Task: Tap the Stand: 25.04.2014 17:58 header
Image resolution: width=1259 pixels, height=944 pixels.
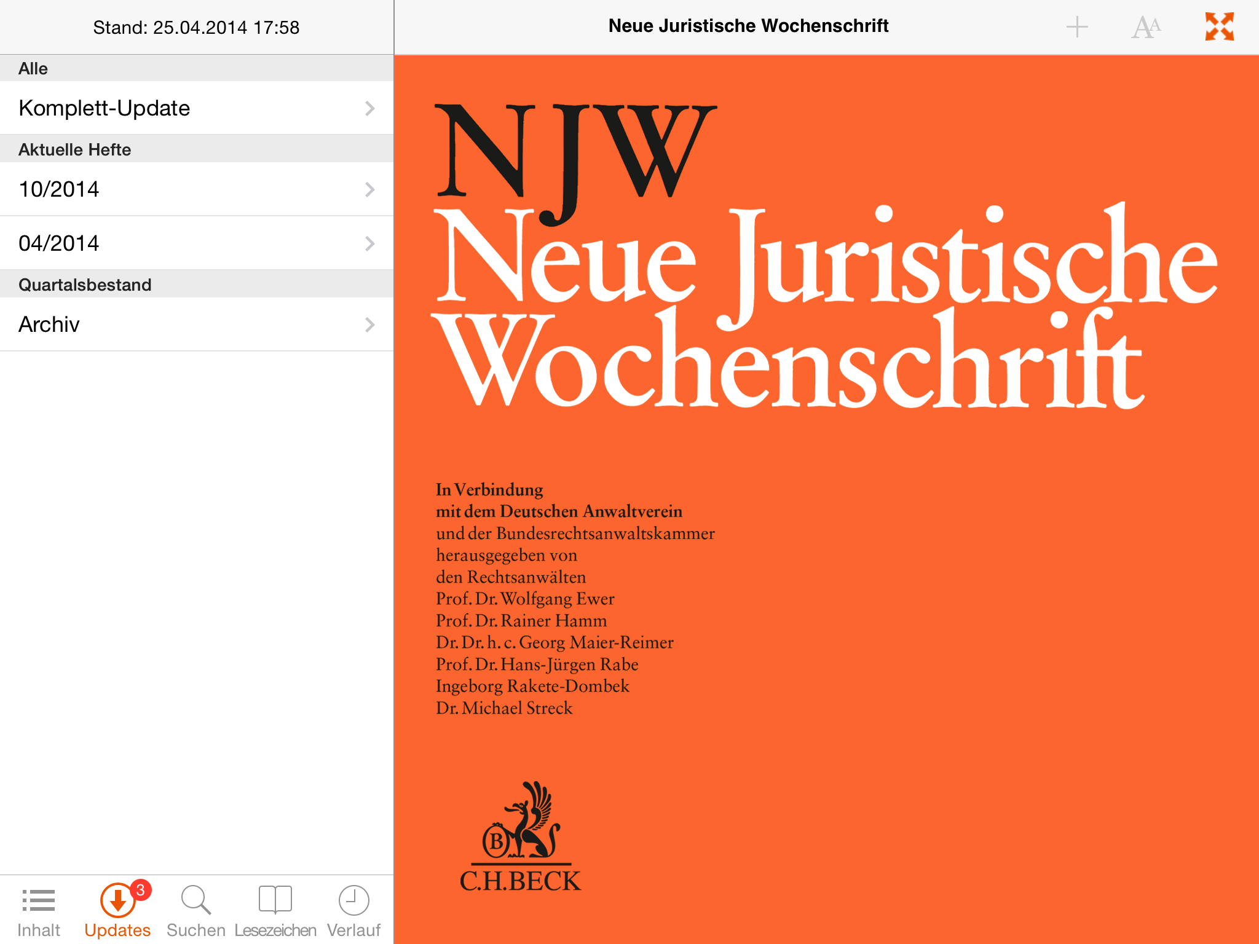Action: [196, 28]
